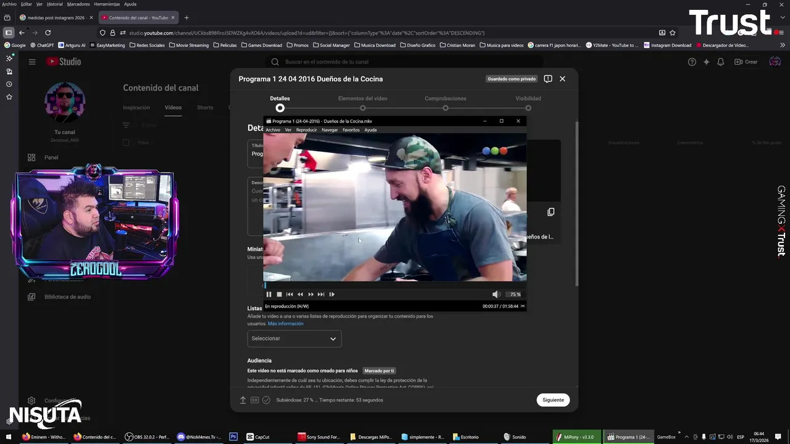Open YouTube Studio hamburger menu
This screenshot has height=444, width=790.
tap(32, 62)
